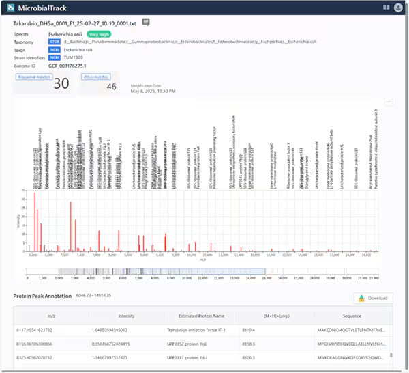Click the Sequence column header
The width and height of the screenshot is (409, 373).
[352, 316]
